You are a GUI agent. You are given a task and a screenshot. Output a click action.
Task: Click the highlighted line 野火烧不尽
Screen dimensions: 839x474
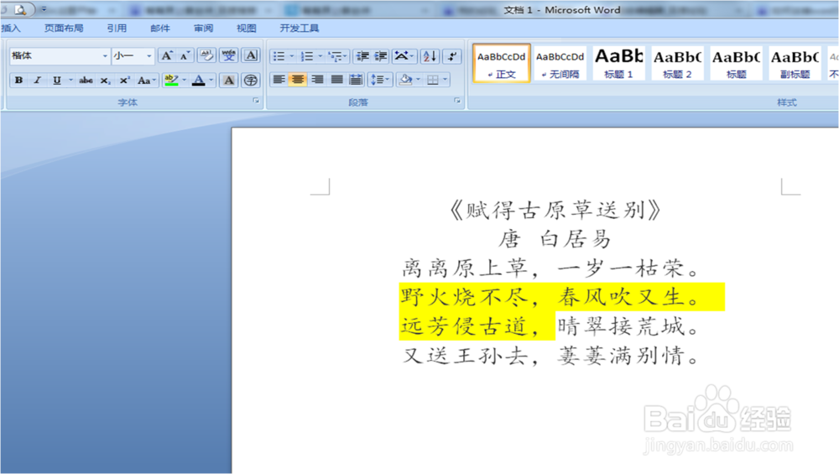coord(464,296)
